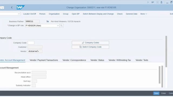Click the Company Codes button
Viewport: 173px width, 97px height.
90,43
